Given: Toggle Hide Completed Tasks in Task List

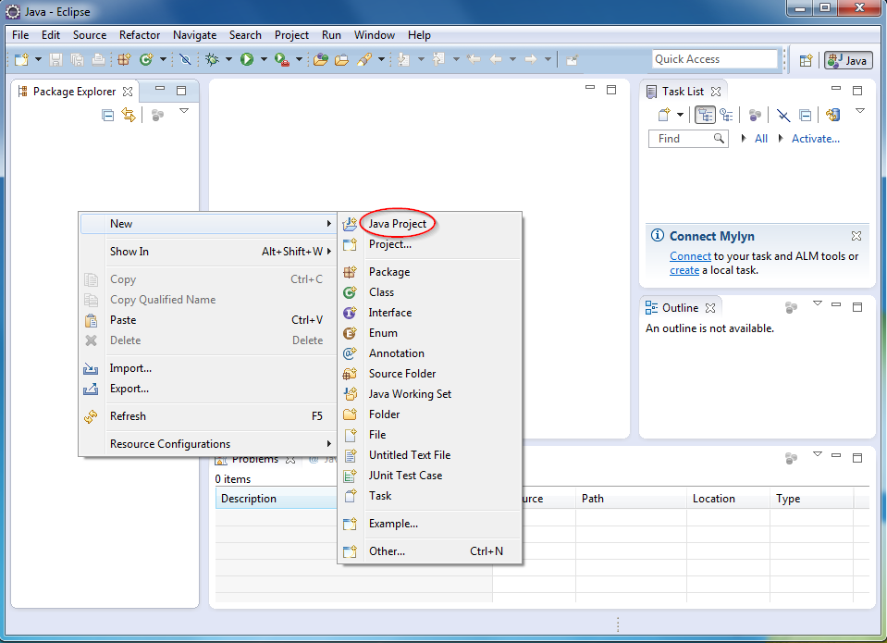Looking at the screenshot, I should pos(782,115).
